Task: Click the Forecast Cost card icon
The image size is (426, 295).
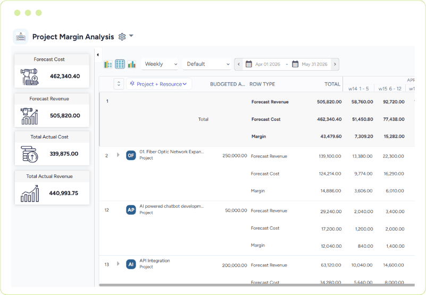Action: coord(29,77)
